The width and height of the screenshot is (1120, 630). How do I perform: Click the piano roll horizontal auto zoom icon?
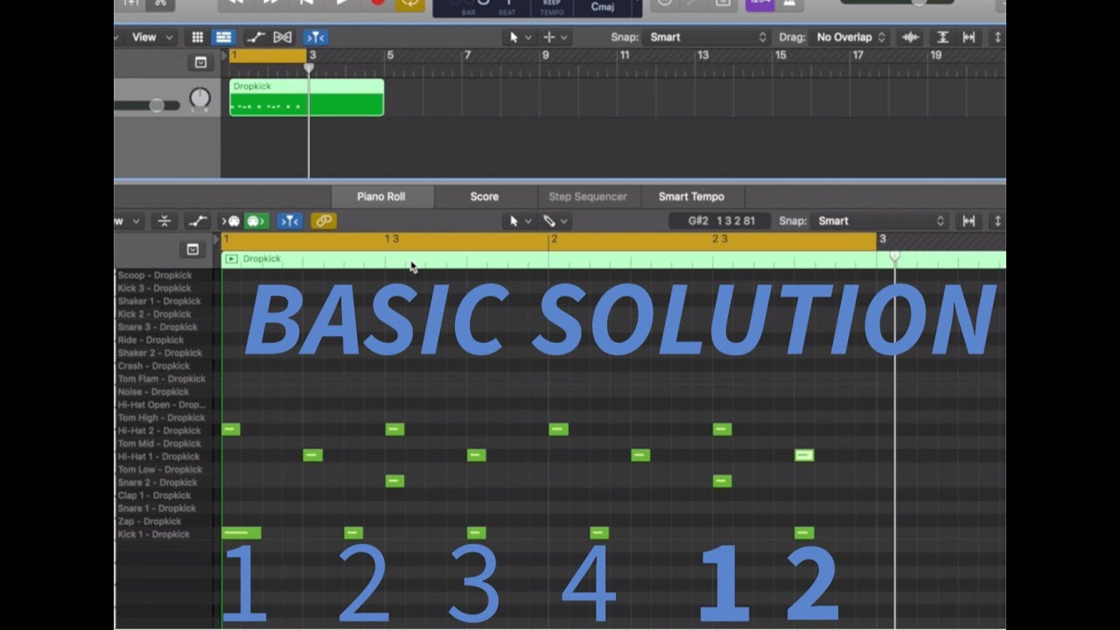point(969,221)
